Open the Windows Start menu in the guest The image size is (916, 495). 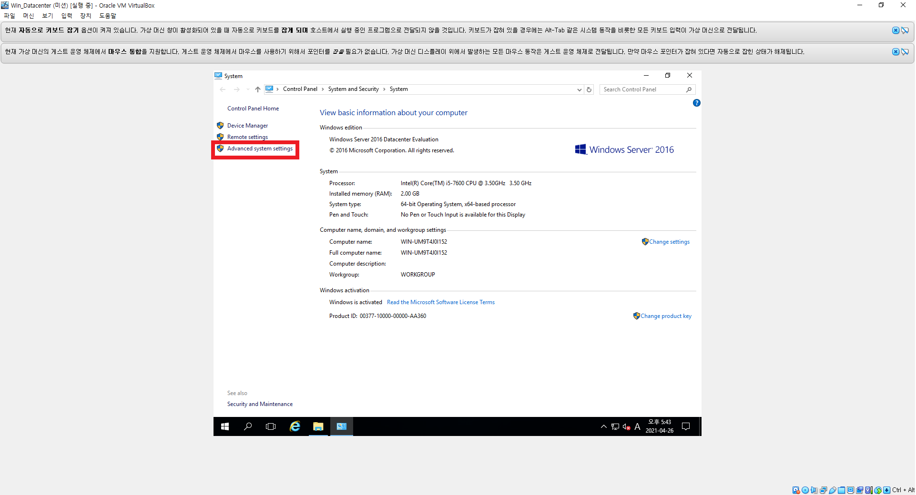(x=225, y=426)
